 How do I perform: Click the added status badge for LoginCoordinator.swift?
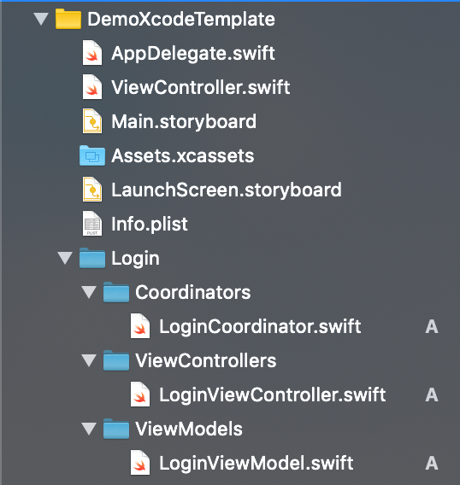pyautogui.click(x=432, y=326)
